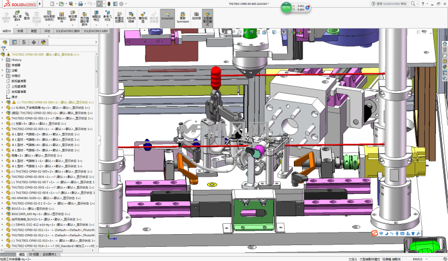This screenshot has width=448, height=261.
Task: Open the dropdown arrow under Insert Components
Action: 17,25
